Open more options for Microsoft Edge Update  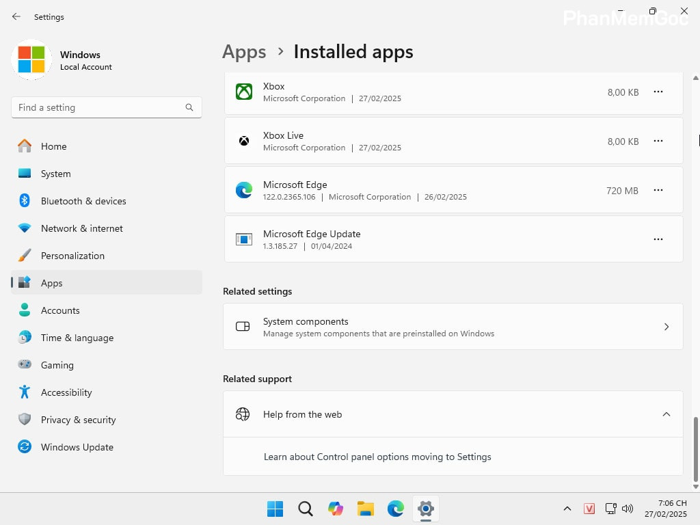658,239
